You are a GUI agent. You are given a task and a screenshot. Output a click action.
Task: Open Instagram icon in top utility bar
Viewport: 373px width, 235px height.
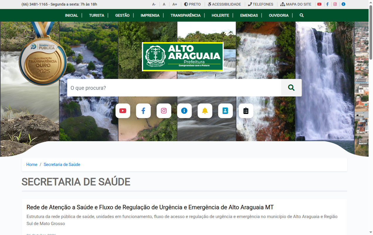coord(335,4)
